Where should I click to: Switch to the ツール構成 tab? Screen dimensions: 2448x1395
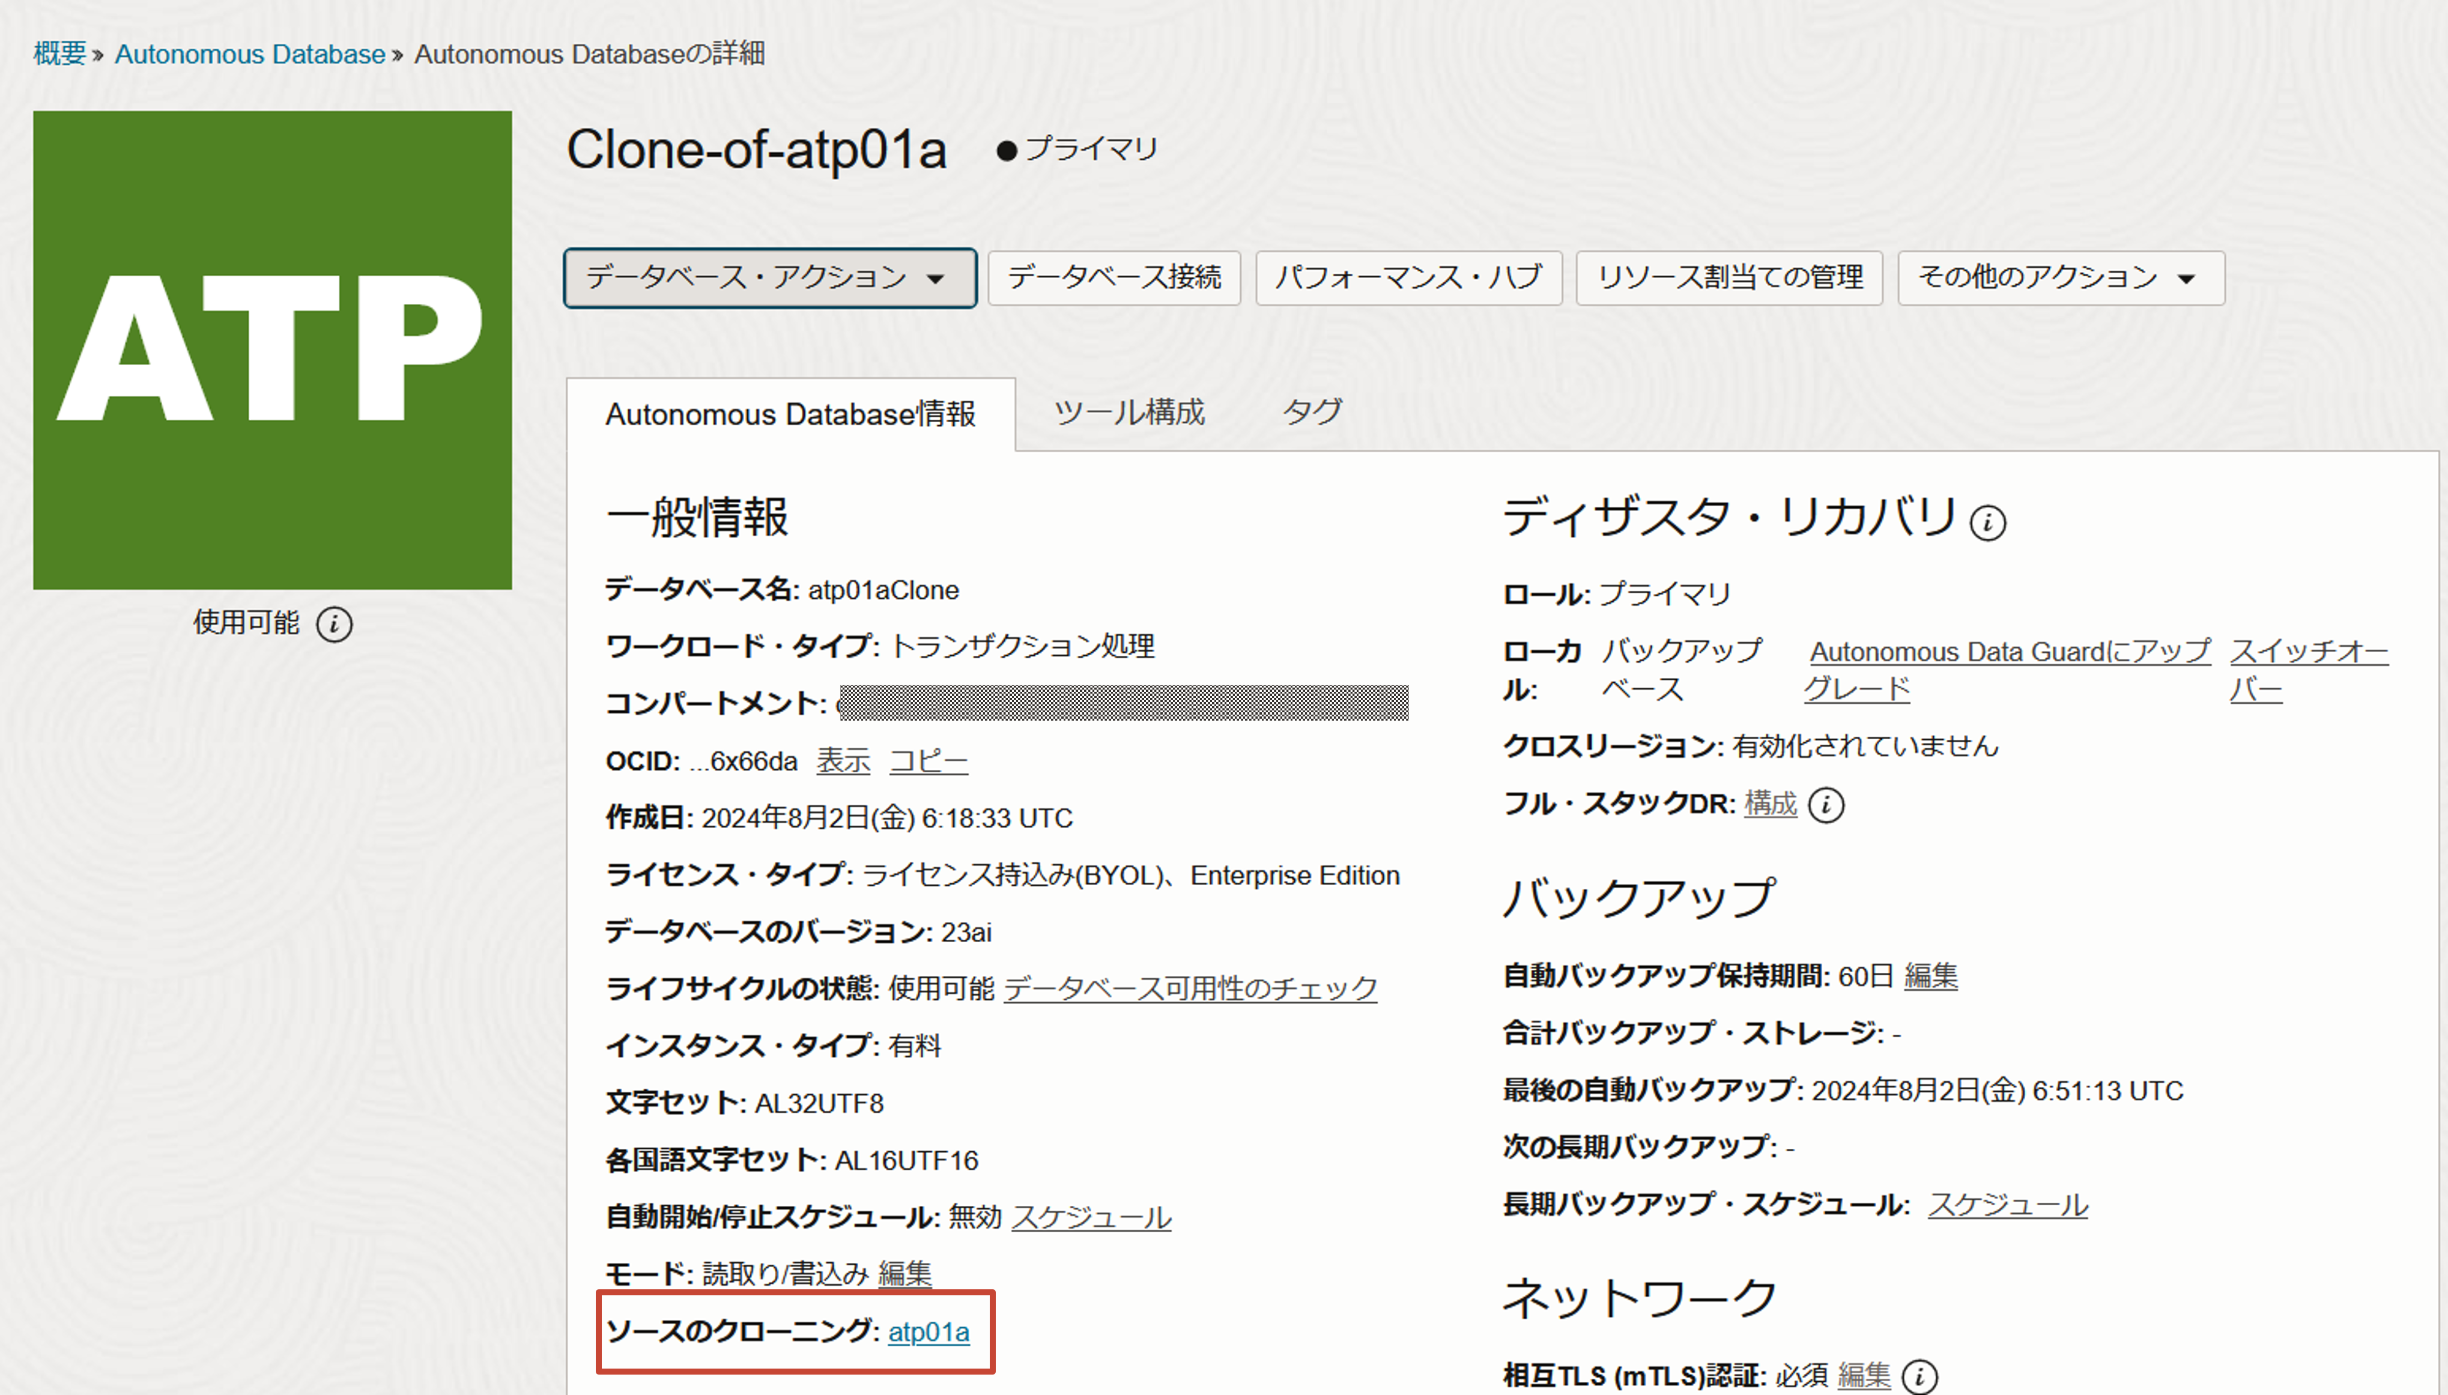pos(1129,413)
